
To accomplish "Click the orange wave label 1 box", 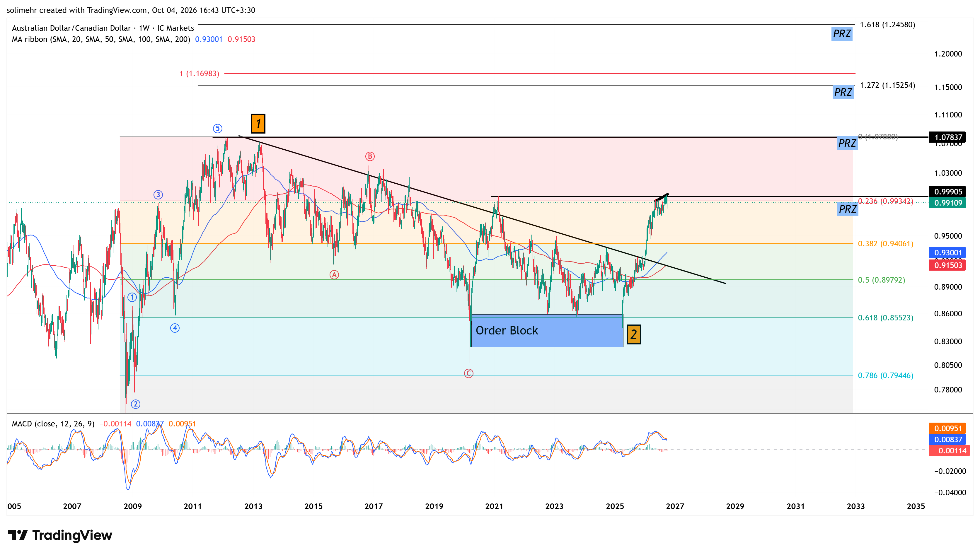I will point(258,124).
